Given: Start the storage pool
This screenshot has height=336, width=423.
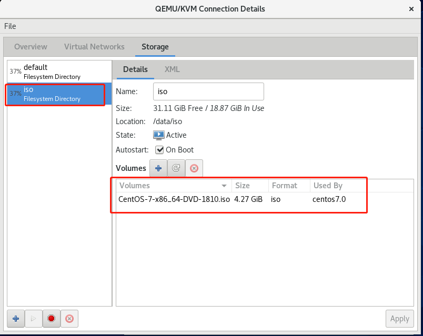Looking at the screenshot, I should pyautogui.click(x=34, y=319).
